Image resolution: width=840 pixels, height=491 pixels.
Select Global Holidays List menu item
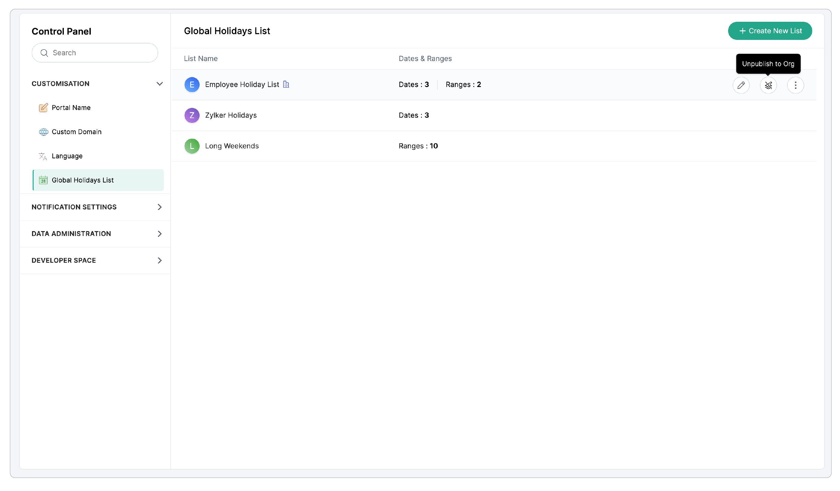(83, 180)
